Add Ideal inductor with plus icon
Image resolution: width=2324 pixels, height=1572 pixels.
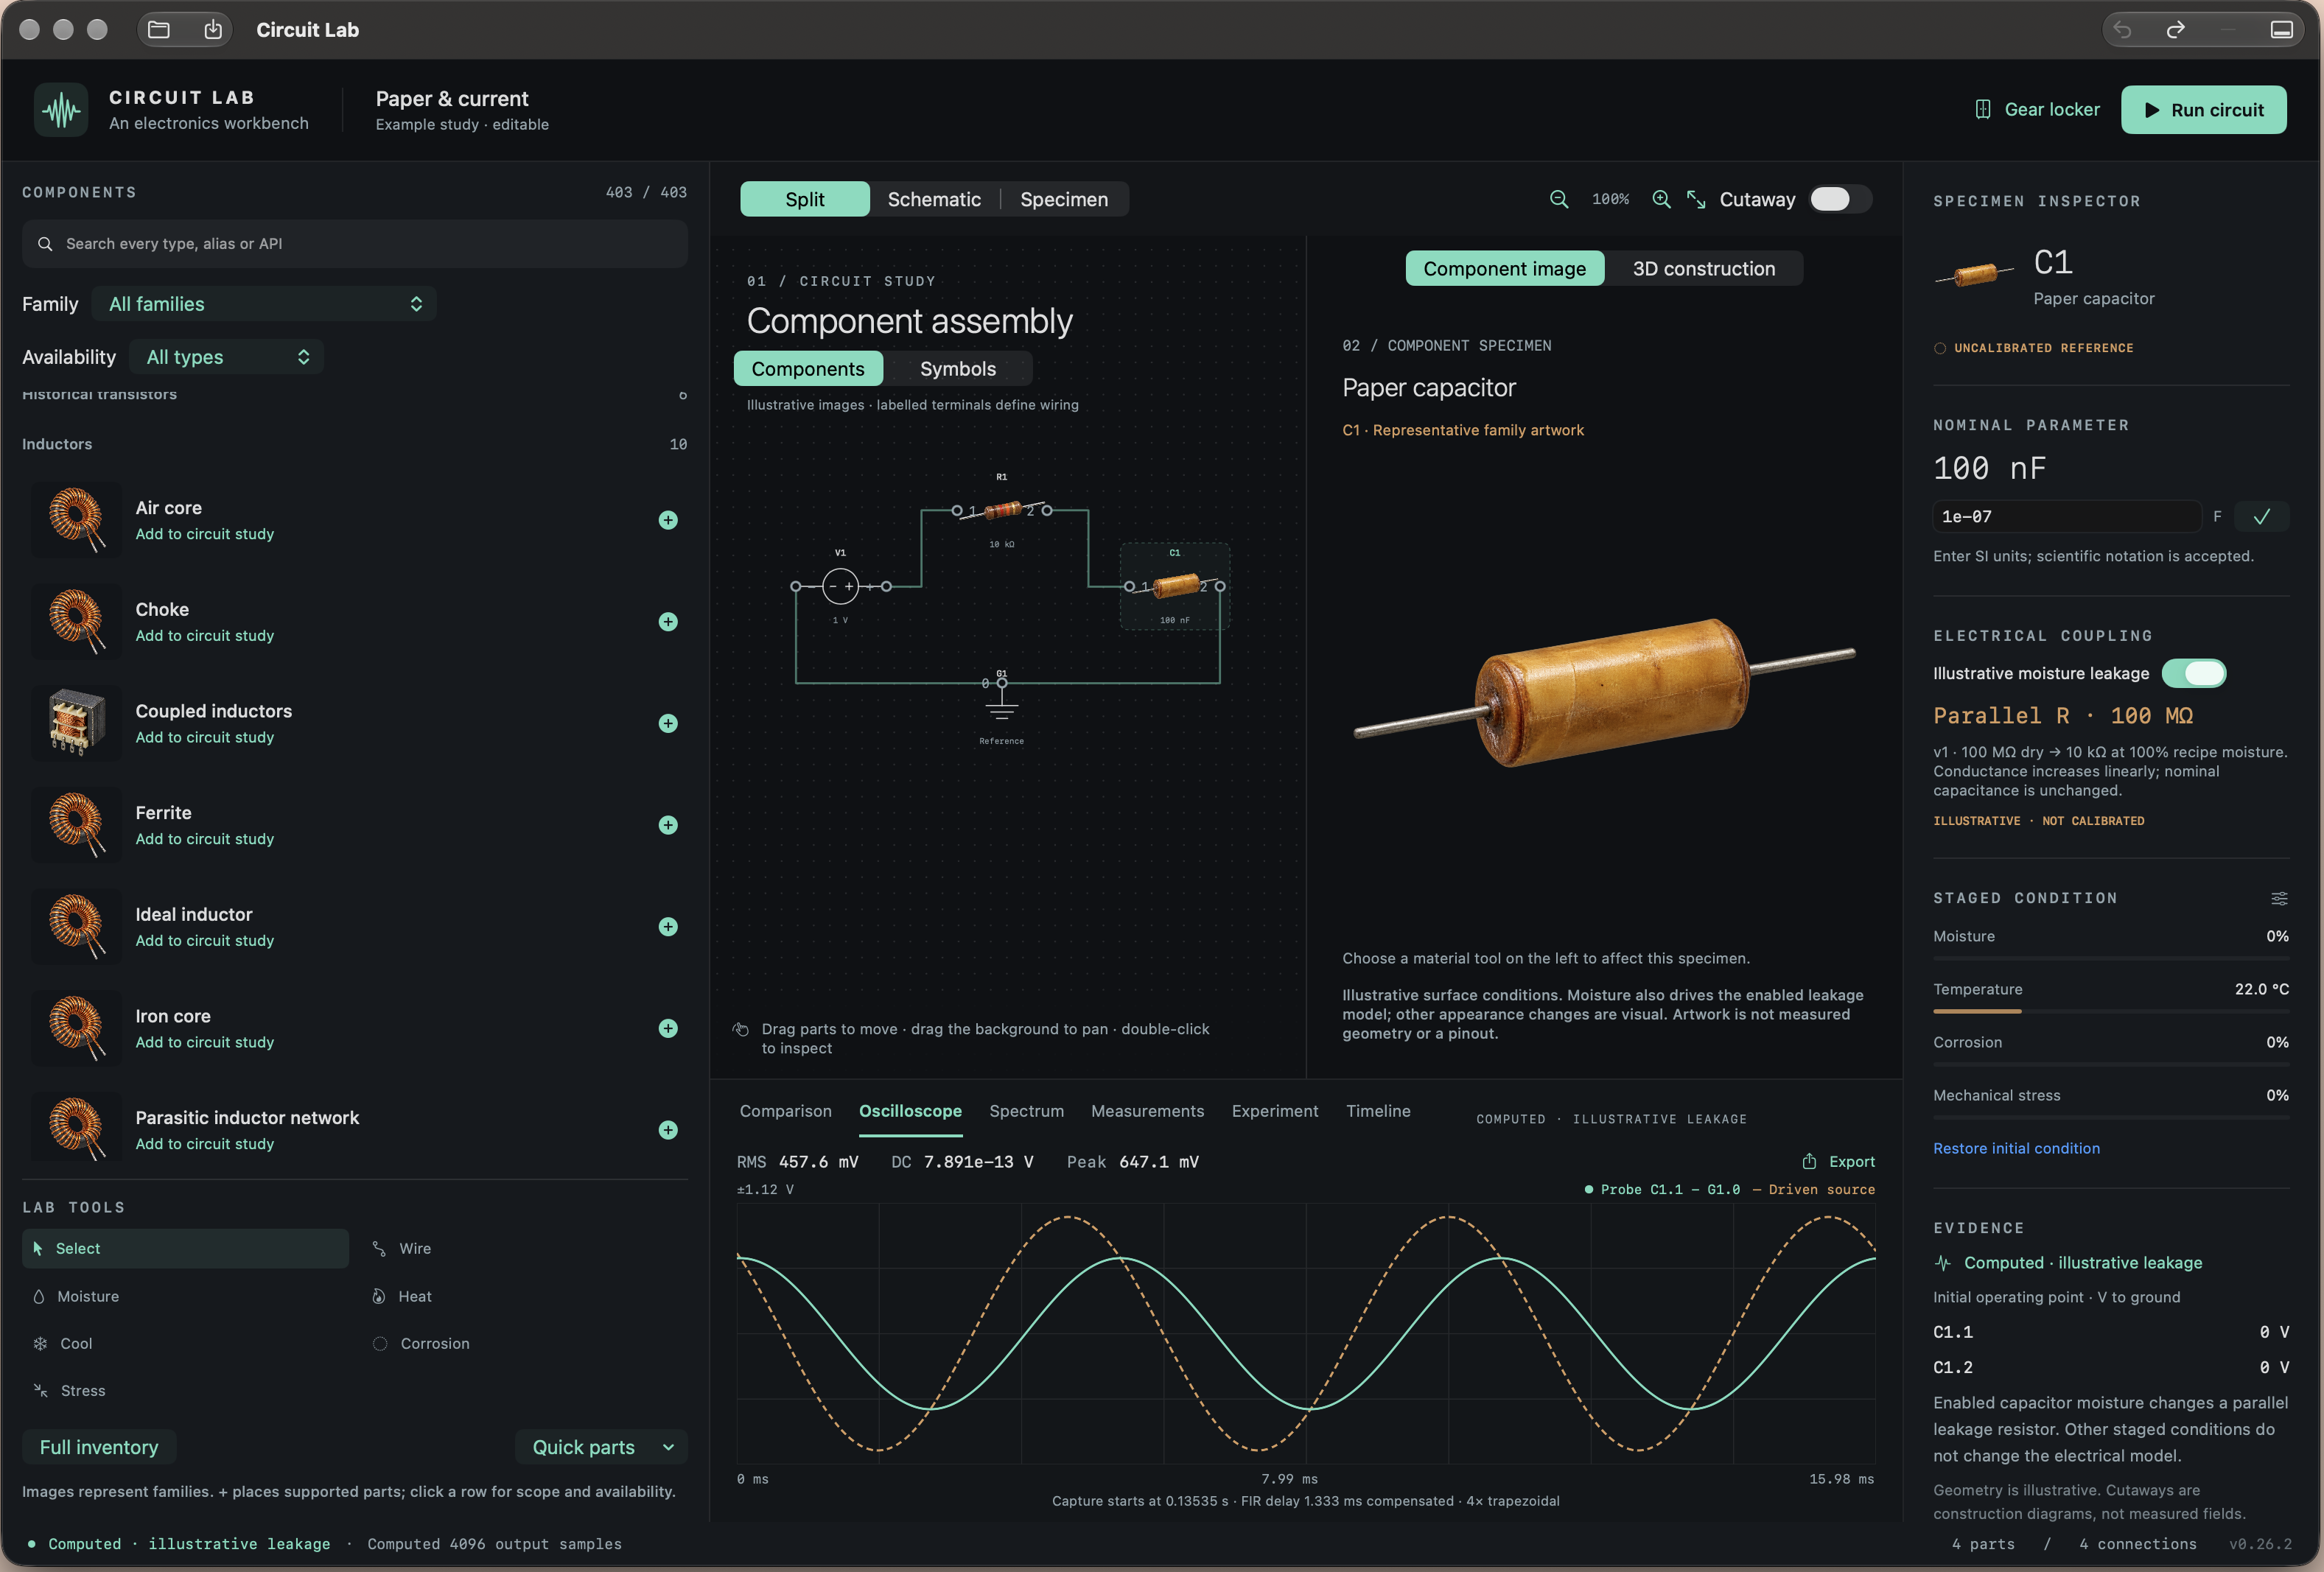(x=668, y=927)
